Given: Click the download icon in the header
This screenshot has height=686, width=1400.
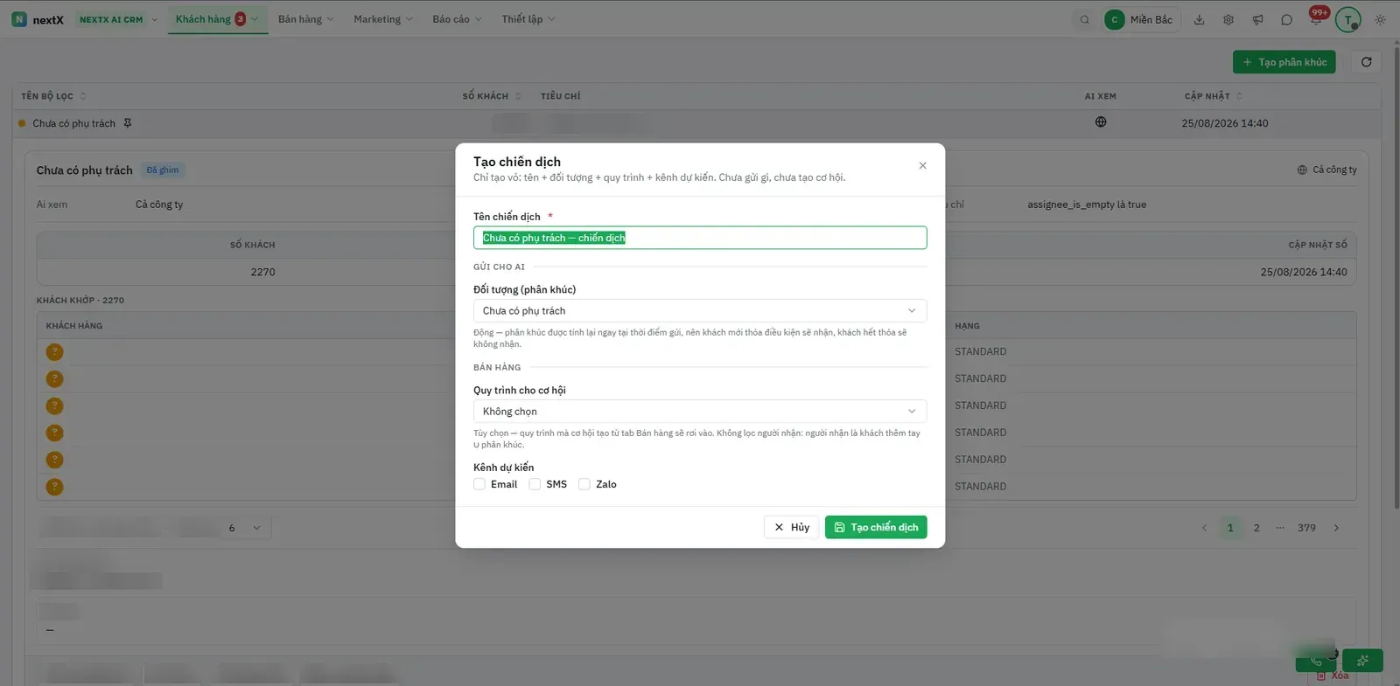Looking at the screenshot, I should 1199,19.
